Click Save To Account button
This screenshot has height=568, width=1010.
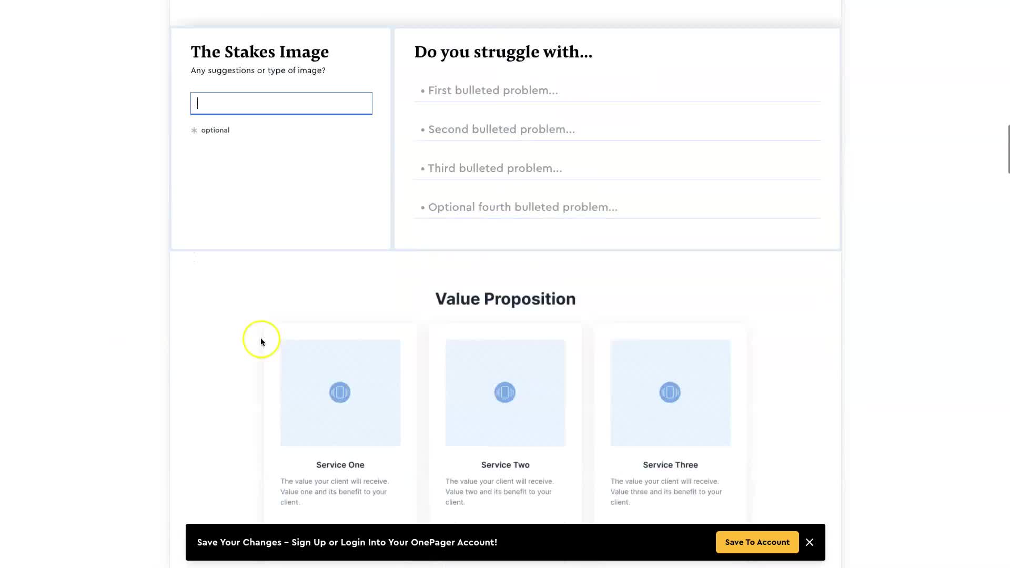click(757, 542)
